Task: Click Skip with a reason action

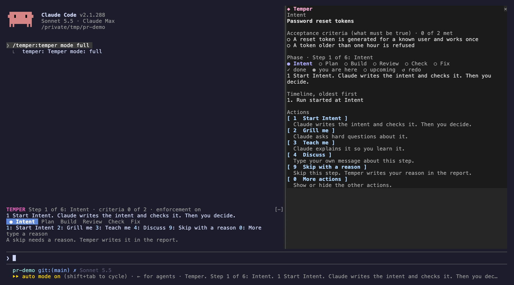Action: point(327,167)
